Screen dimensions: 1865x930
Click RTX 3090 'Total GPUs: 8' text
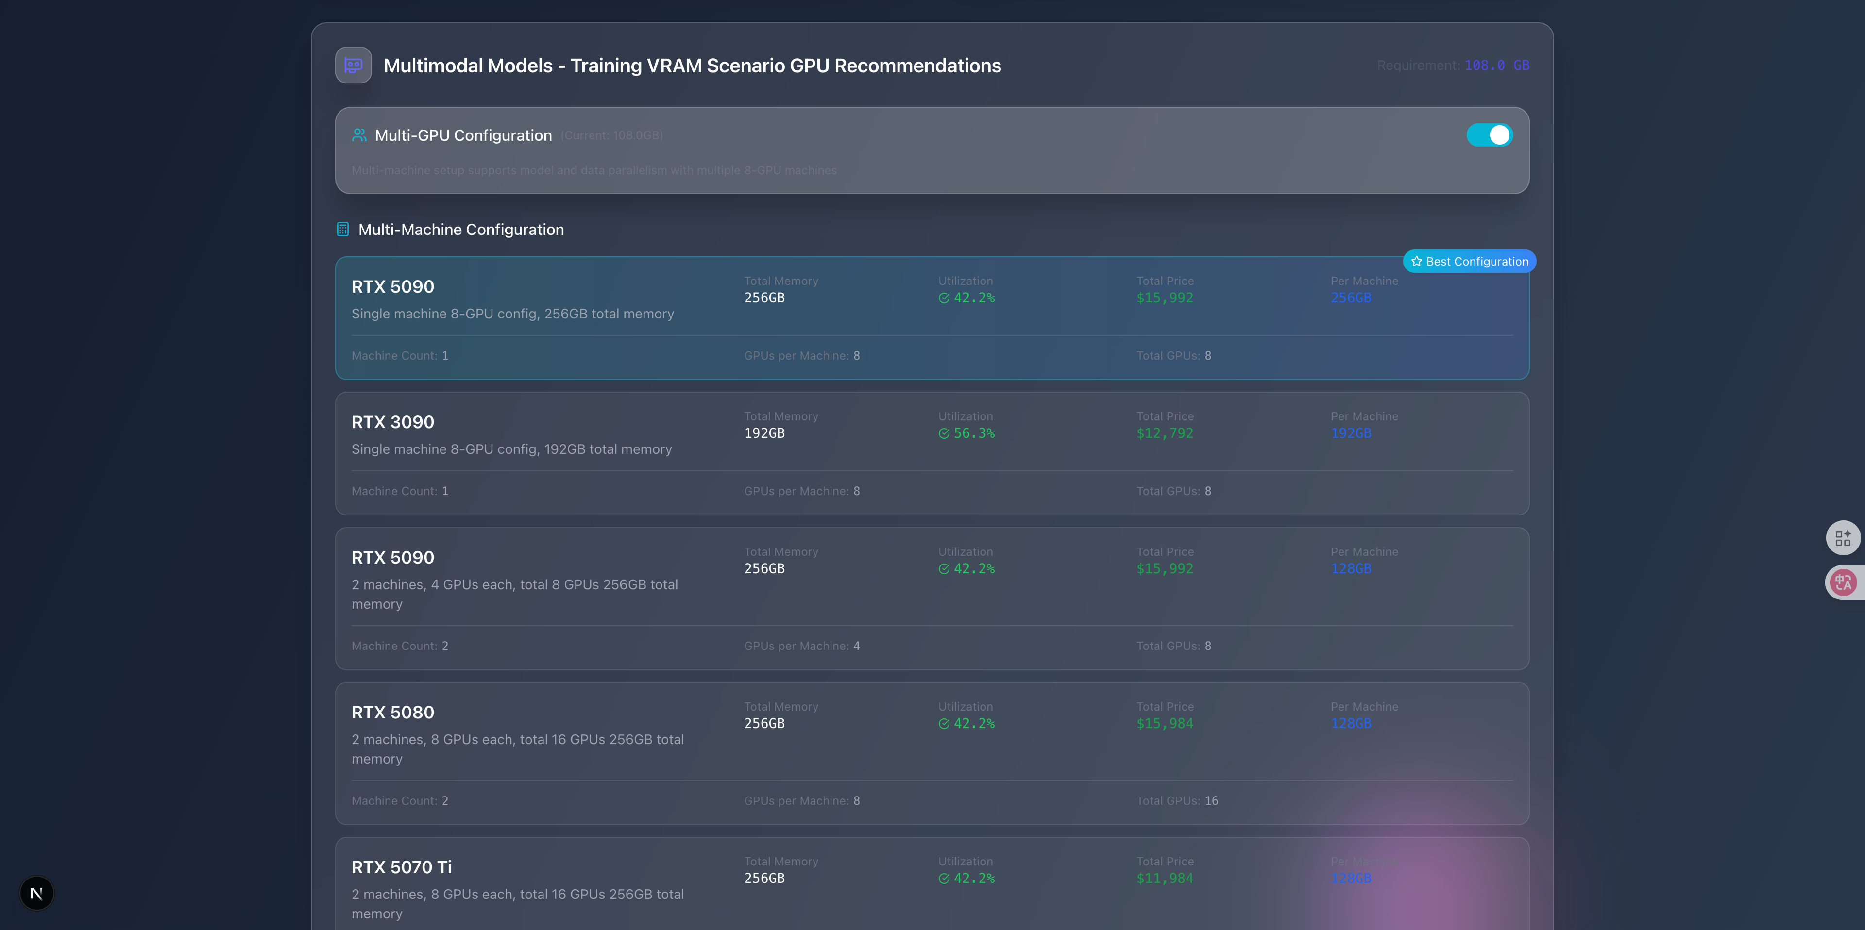[1173, 491]
